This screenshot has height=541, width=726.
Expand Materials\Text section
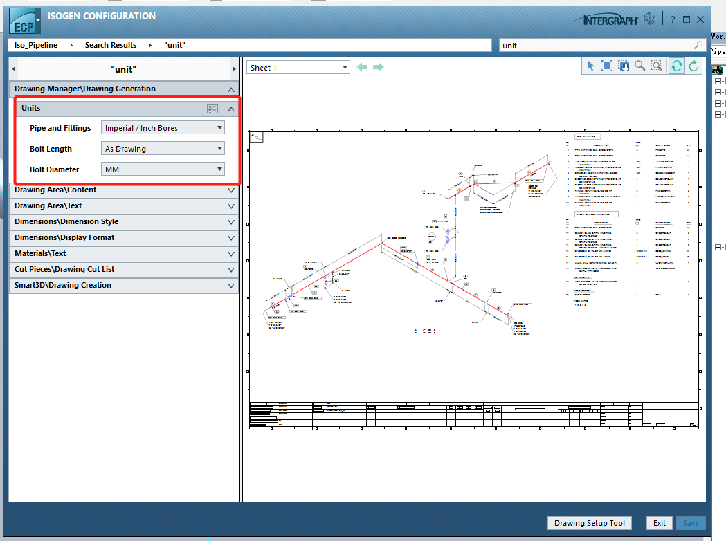231,254
